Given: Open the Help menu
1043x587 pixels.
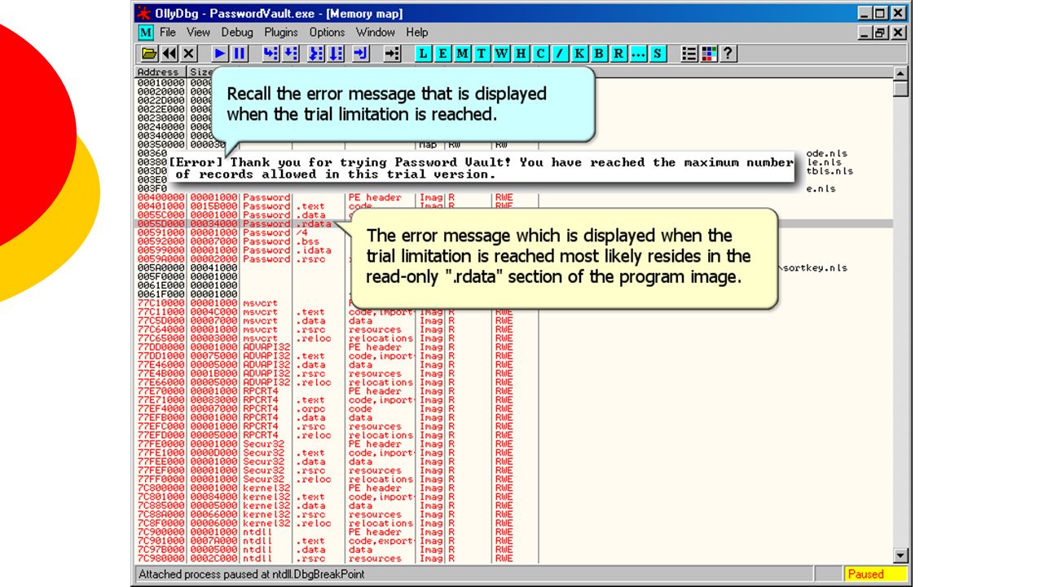Looking at the screenshot, I should point(416,33).
